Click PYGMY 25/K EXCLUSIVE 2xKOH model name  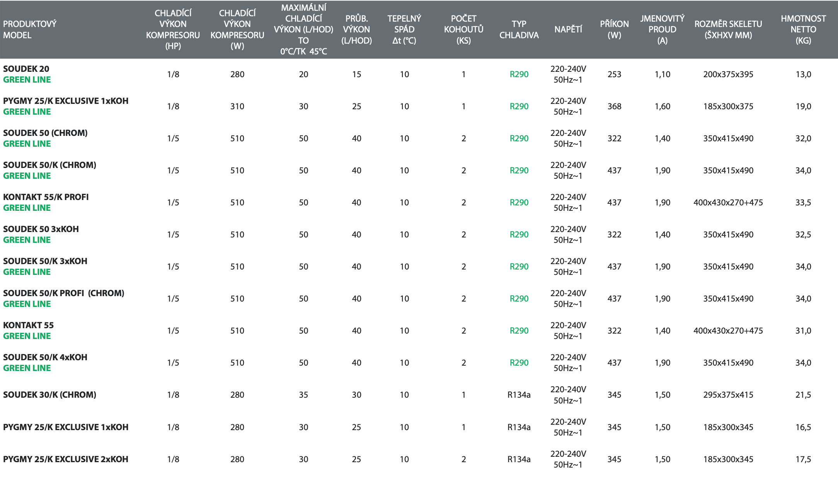coord(66,459)
